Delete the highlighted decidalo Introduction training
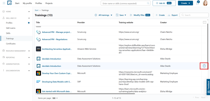This screenshot has width=210, height=101. (x=204, y=66)
